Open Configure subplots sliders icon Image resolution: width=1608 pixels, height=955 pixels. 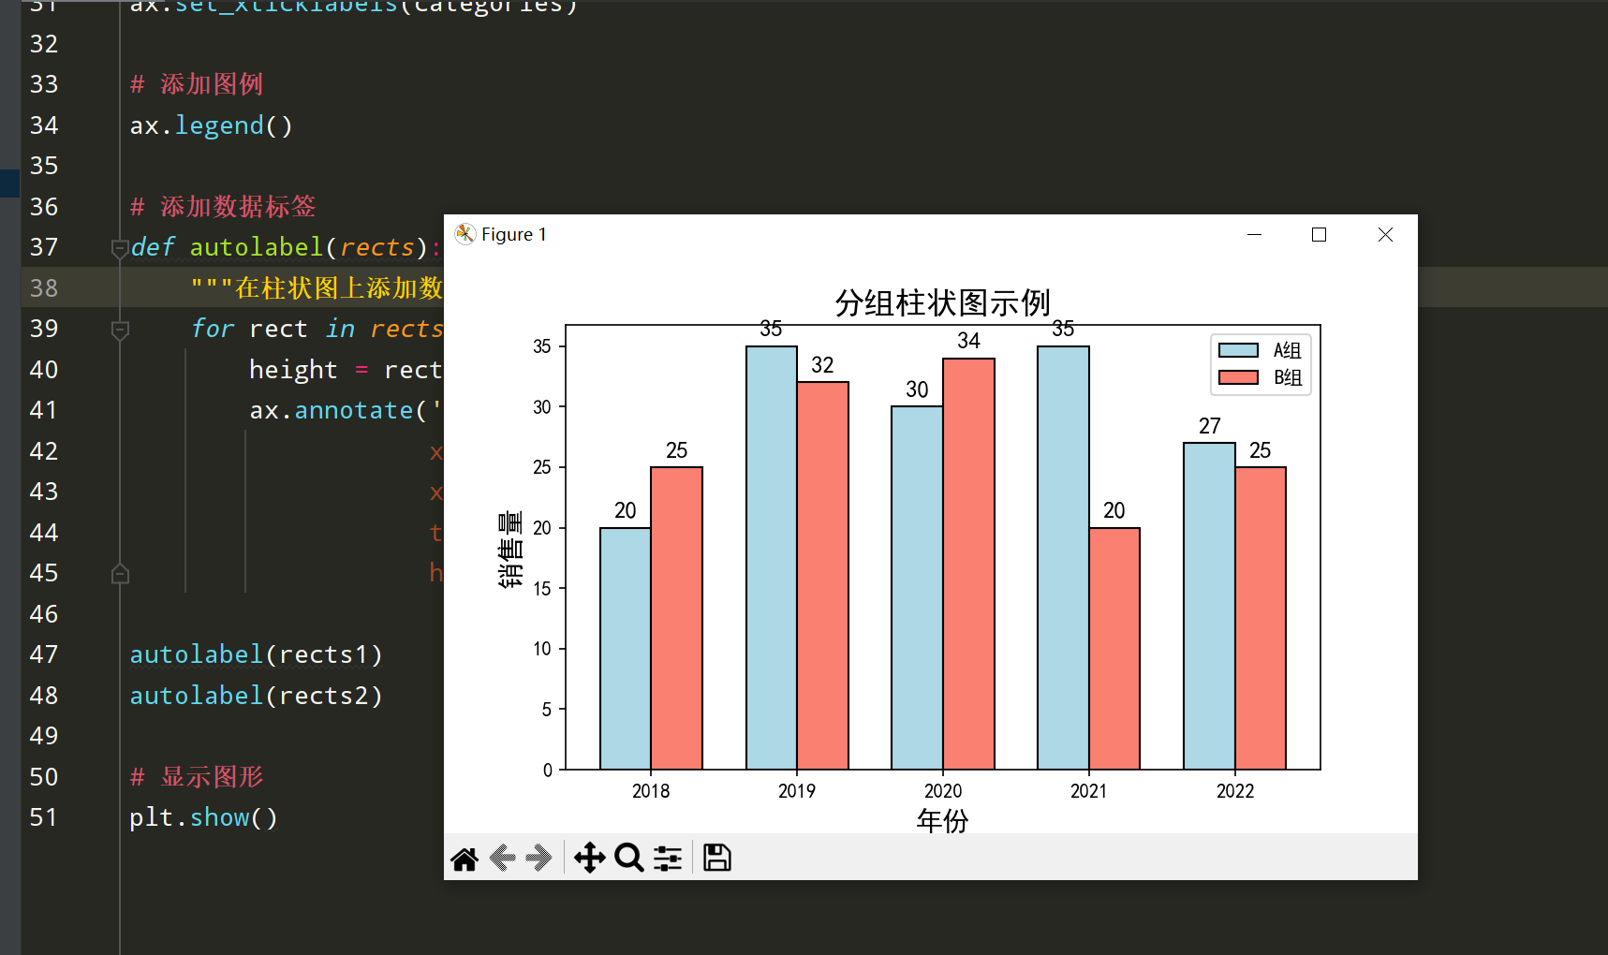pyautogui.click(x=668, y=858)
